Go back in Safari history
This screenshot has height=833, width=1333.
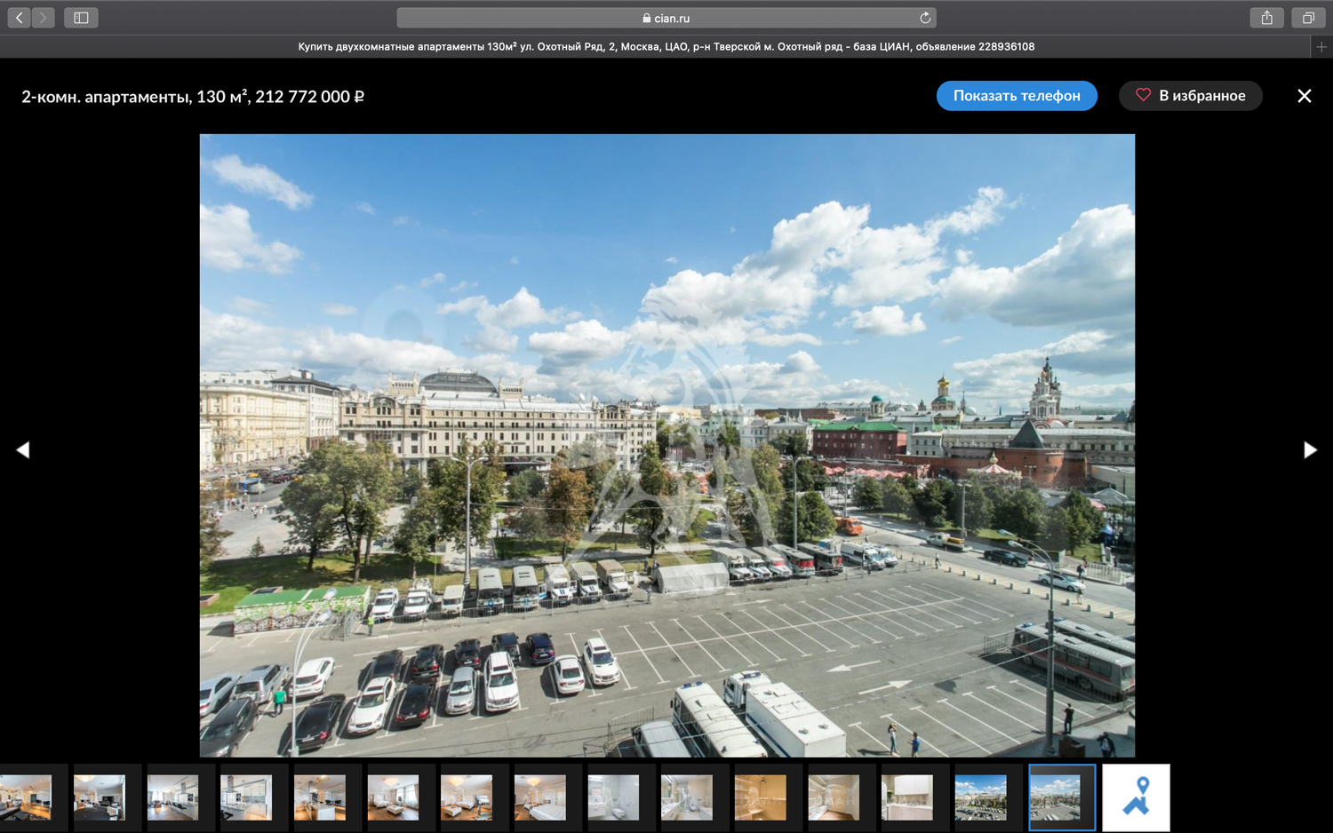pos(19,18)
